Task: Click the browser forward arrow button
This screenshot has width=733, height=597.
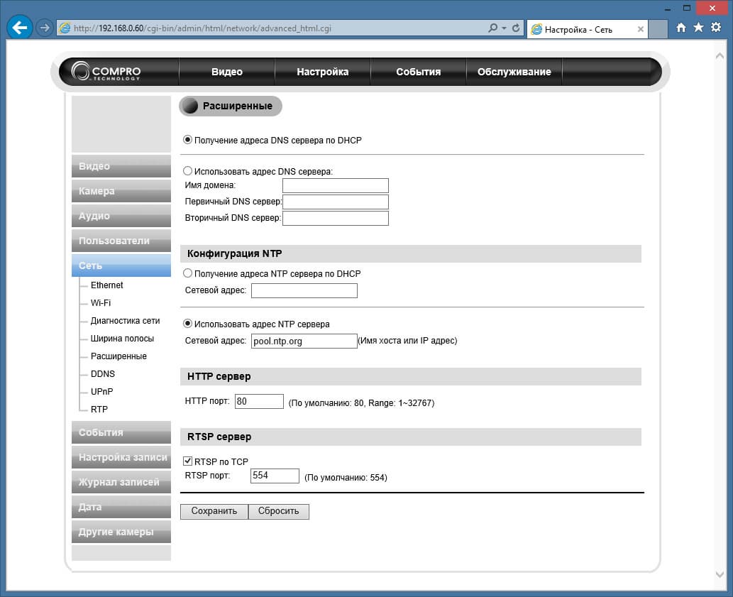Action: pyautogui.click(x=45, y=28)
